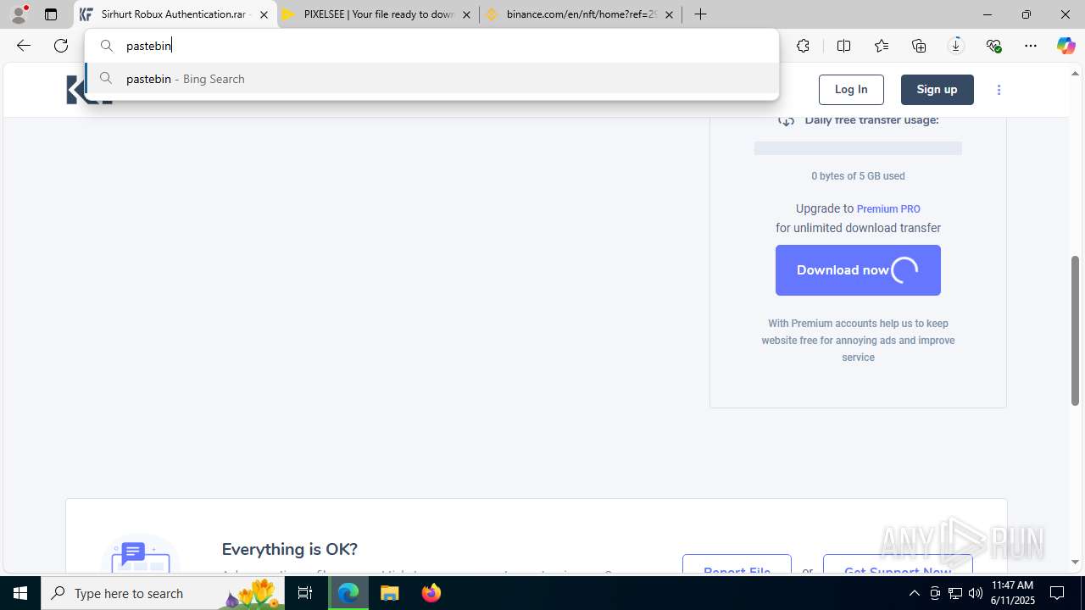Click the KF favicon on the Sirhurt tab
The width and height of the screenshot is (1085, 610).
point(86,14)
